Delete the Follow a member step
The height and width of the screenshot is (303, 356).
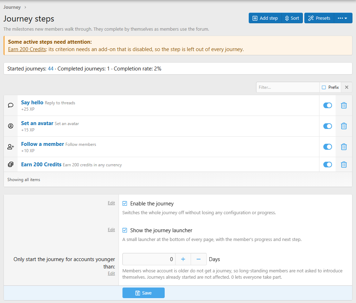tap(344, 147)
